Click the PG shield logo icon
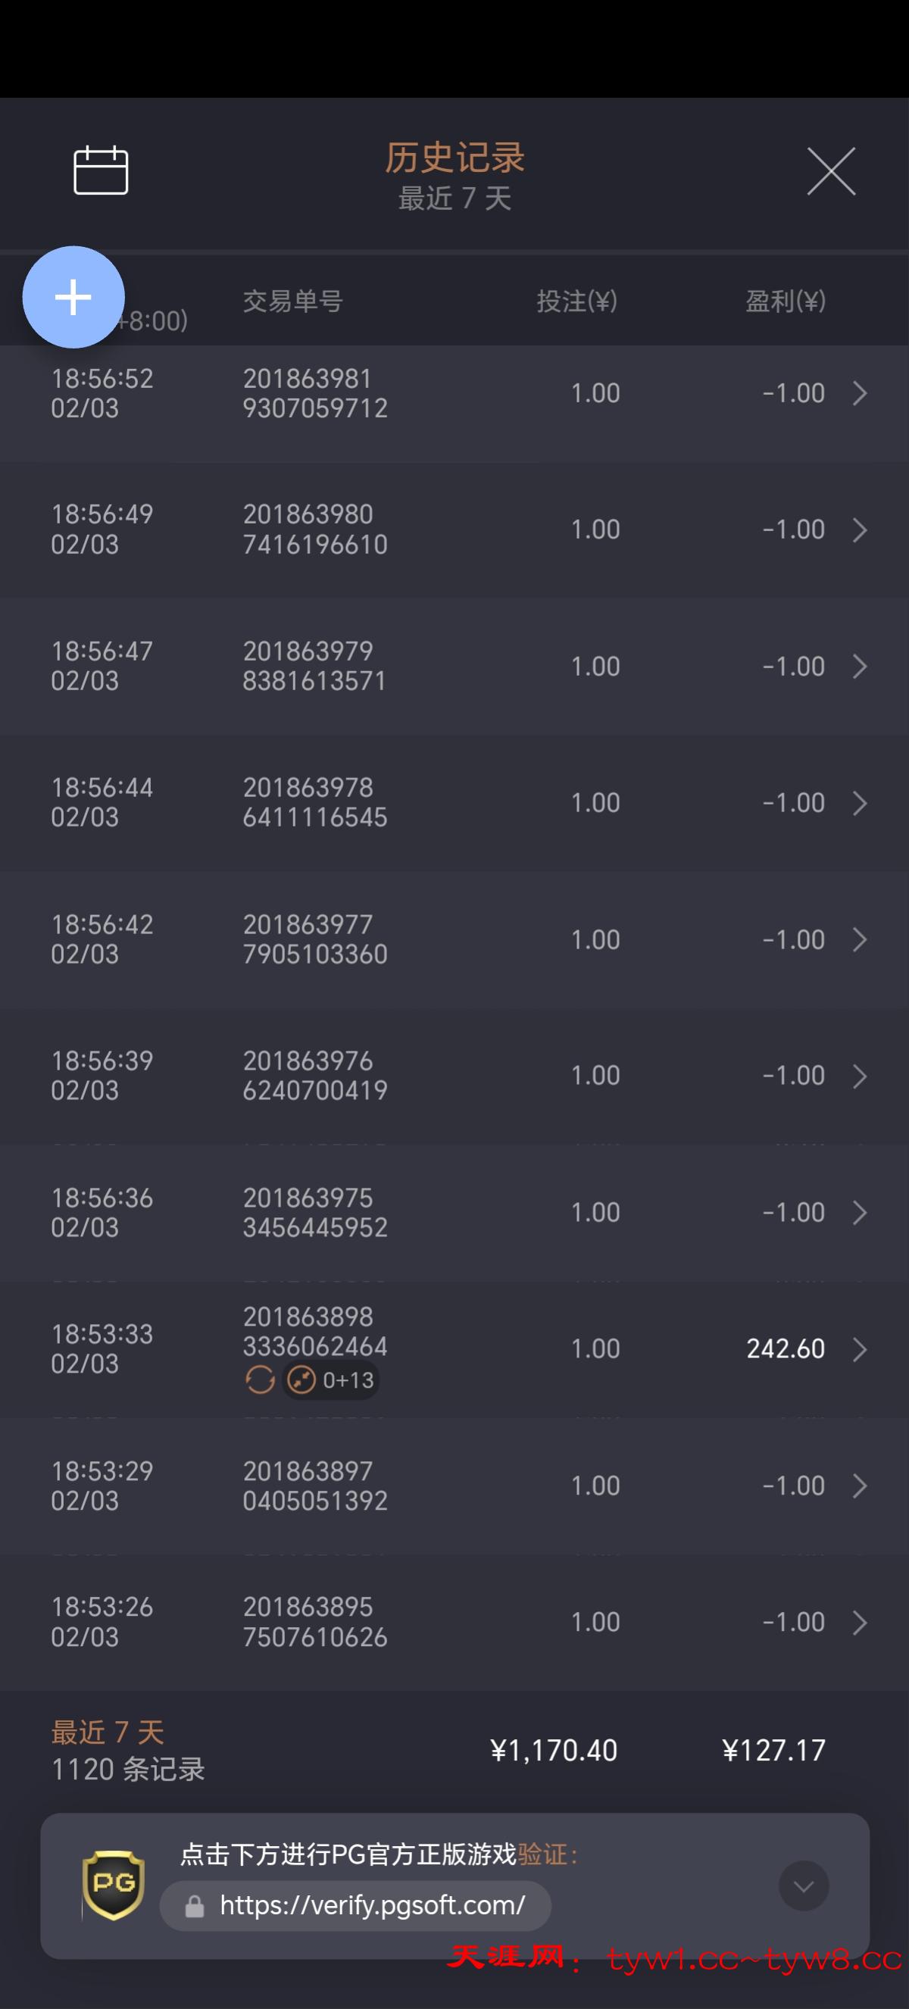 coord(114,1884)
